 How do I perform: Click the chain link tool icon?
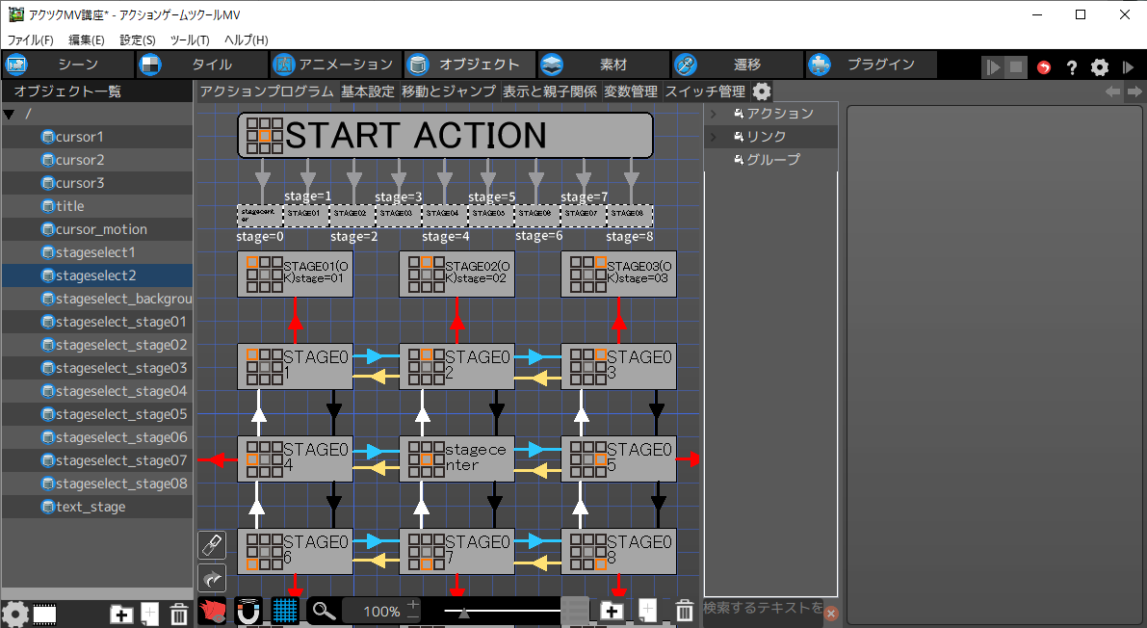[212, 545]
